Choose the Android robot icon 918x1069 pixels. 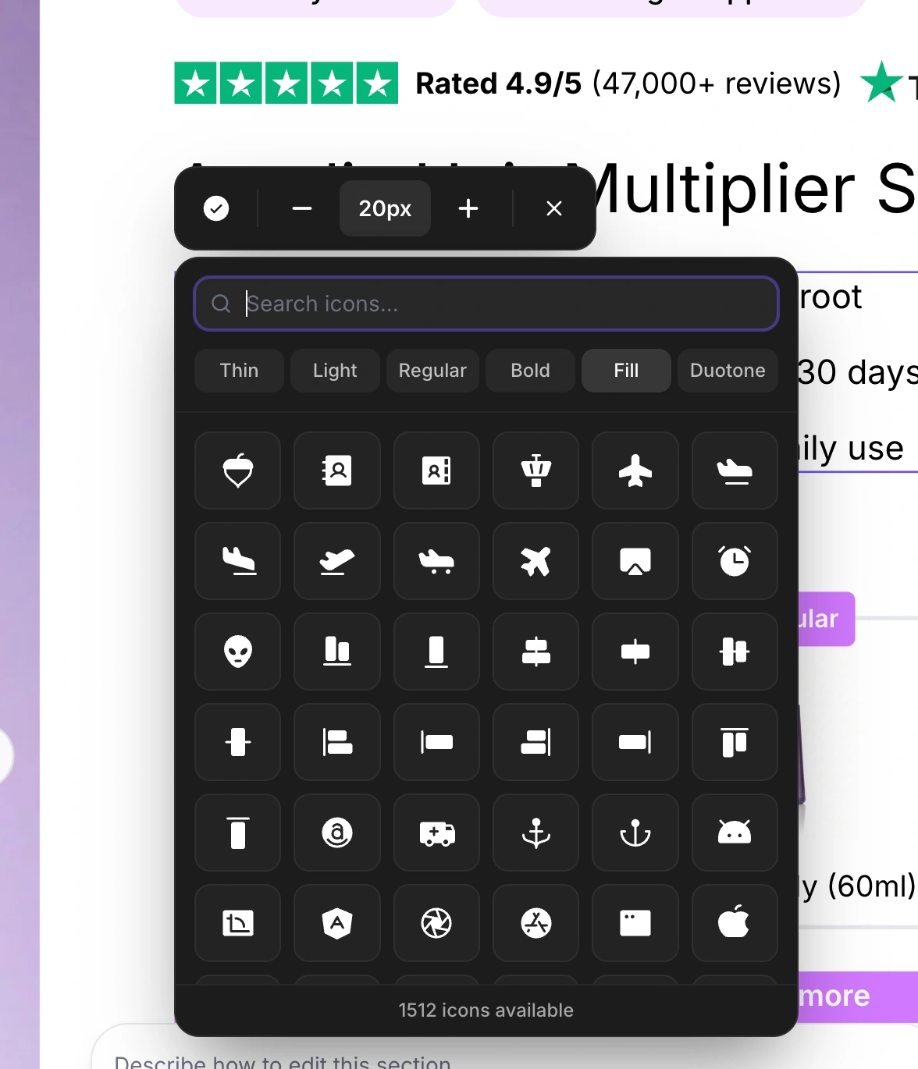735,833
